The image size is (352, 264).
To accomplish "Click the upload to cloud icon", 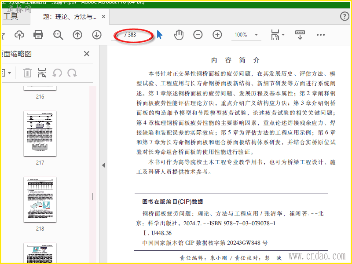I will pyautogui.click(x=19, y=35).
